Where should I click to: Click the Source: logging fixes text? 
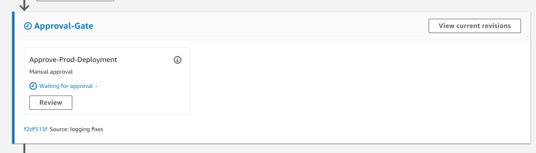click(76, 129)
